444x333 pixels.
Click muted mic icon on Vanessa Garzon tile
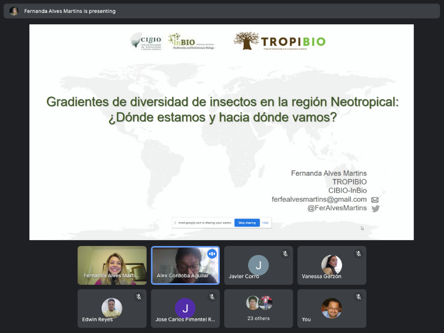(x=358, y=253)
